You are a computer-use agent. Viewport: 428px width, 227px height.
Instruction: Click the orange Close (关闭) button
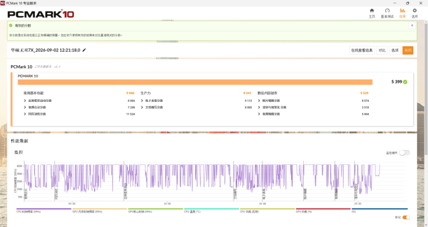pyautogui.click(x=408, y=50)
